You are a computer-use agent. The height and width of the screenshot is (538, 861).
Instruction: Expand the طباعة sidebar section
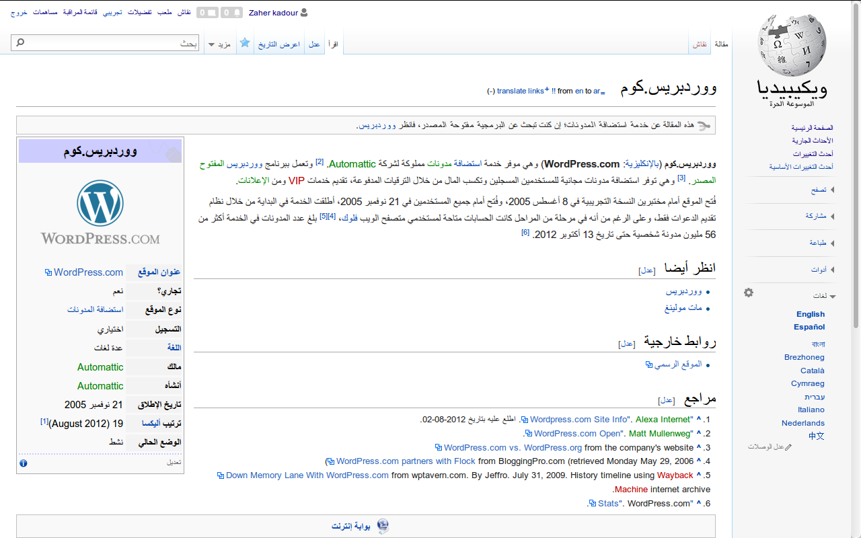(821, 243)
